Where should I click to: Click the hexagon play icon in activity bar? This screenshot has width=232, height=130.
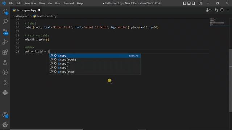[5, 83]
